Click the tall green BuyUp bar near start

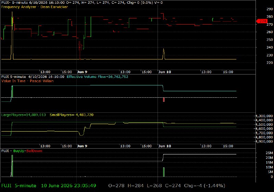coord(12,166)
